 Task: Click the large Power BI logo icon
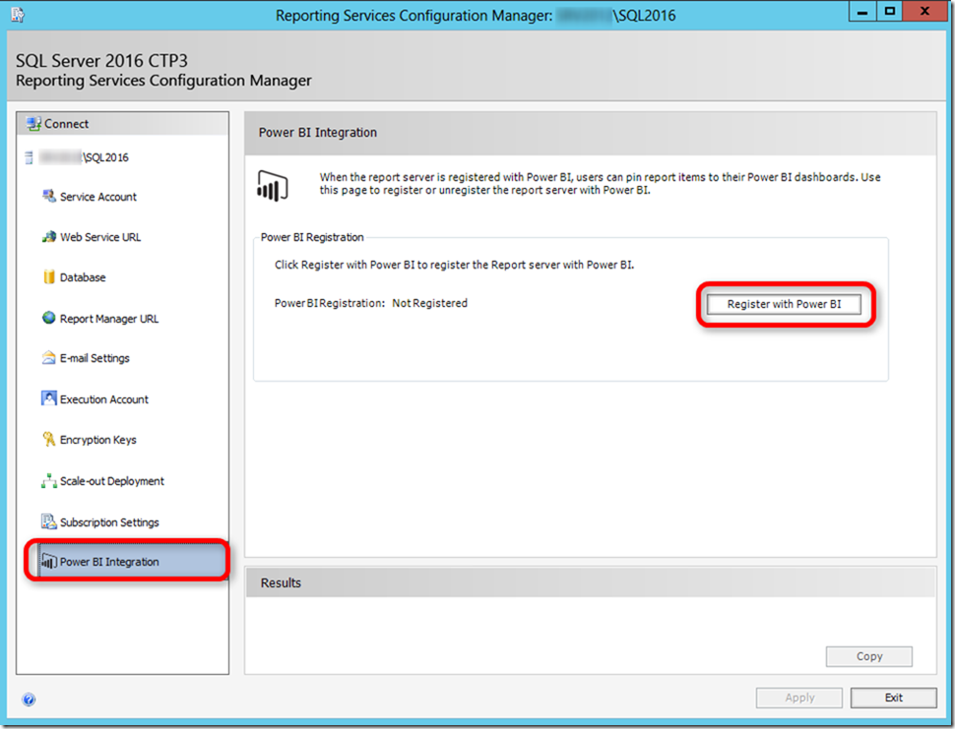(x=273, y=186)
